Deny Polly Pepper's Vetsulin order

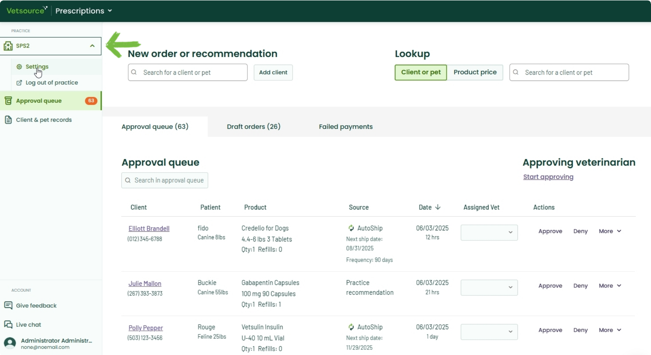(x=581, y=330)
